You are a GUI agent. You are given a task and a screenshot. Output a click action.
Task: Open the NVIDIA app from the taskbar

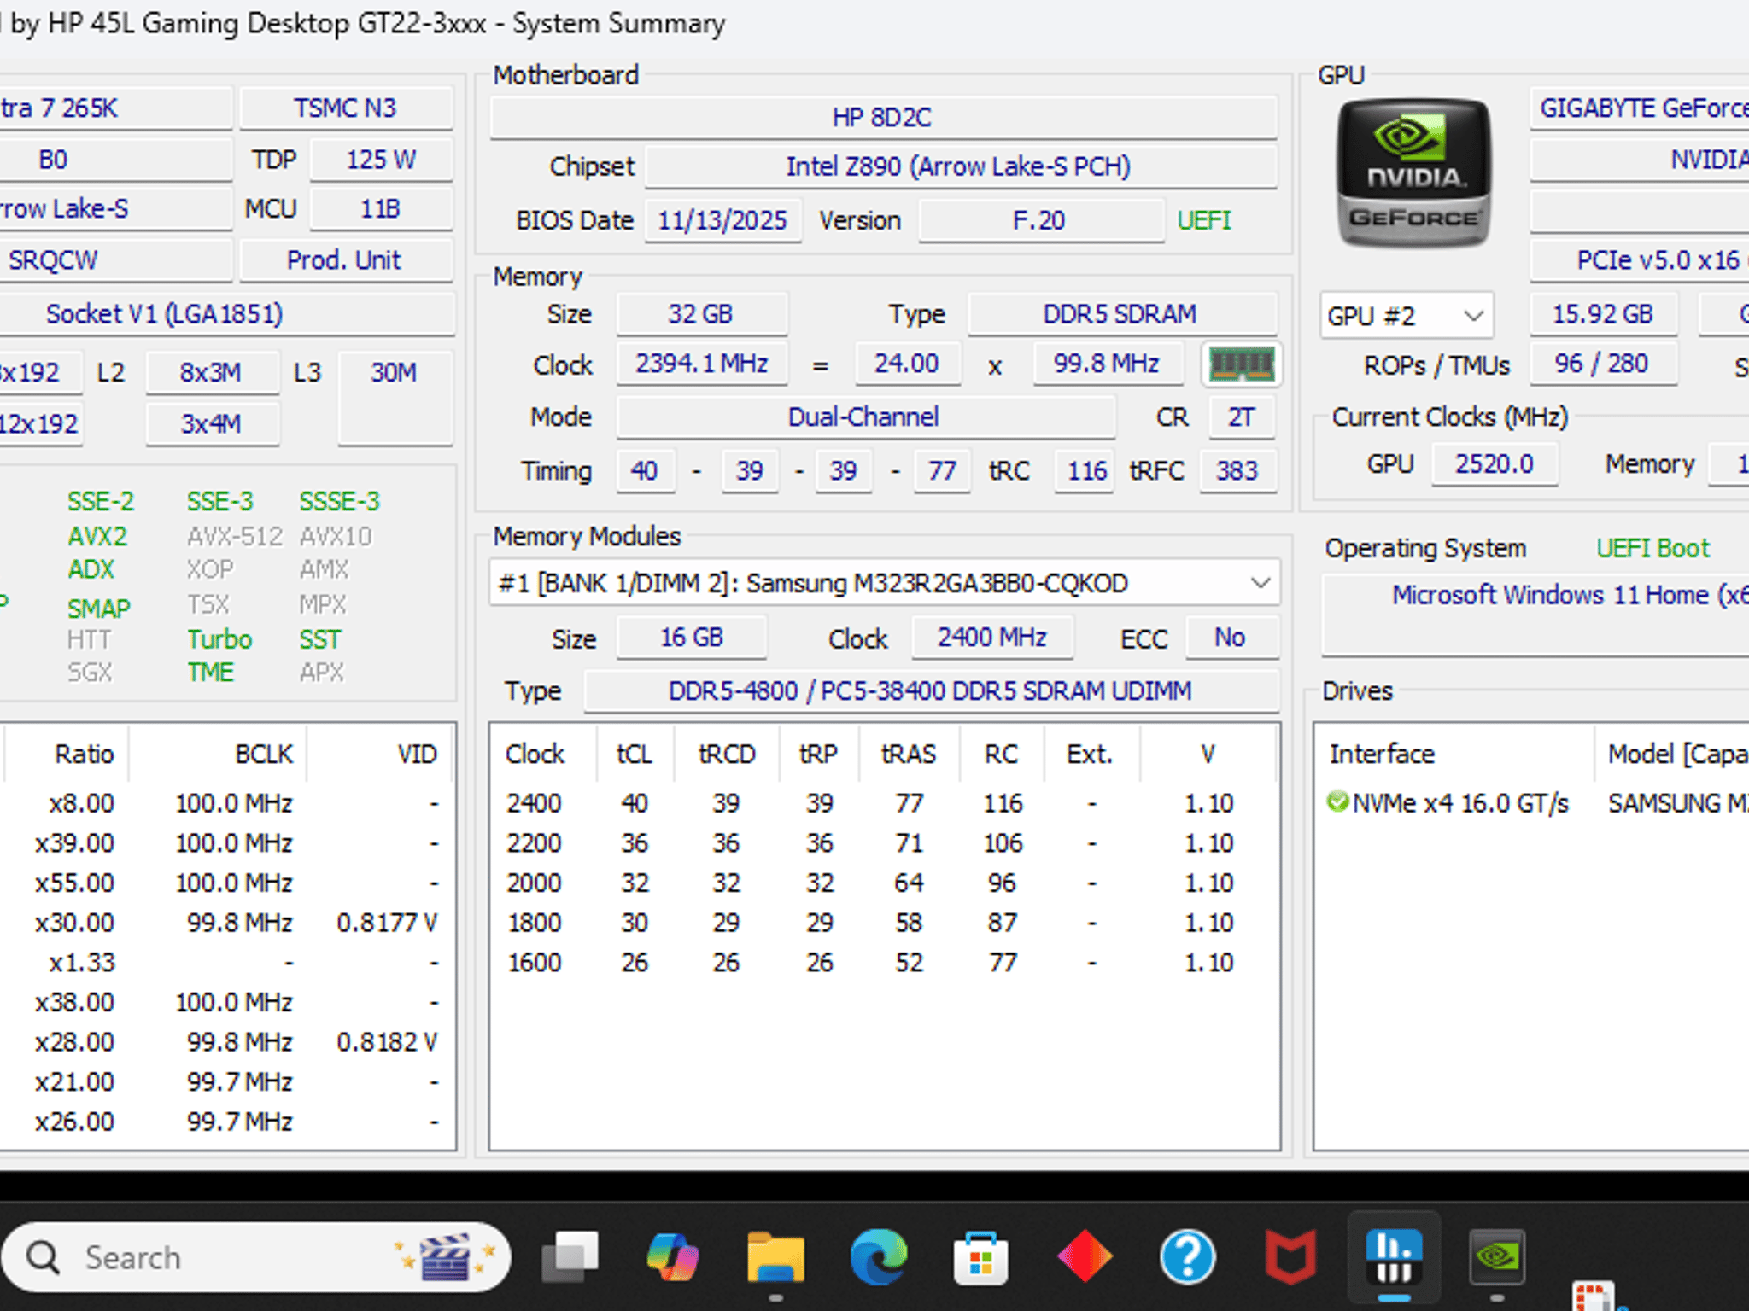click(x=1497, y=1257)
